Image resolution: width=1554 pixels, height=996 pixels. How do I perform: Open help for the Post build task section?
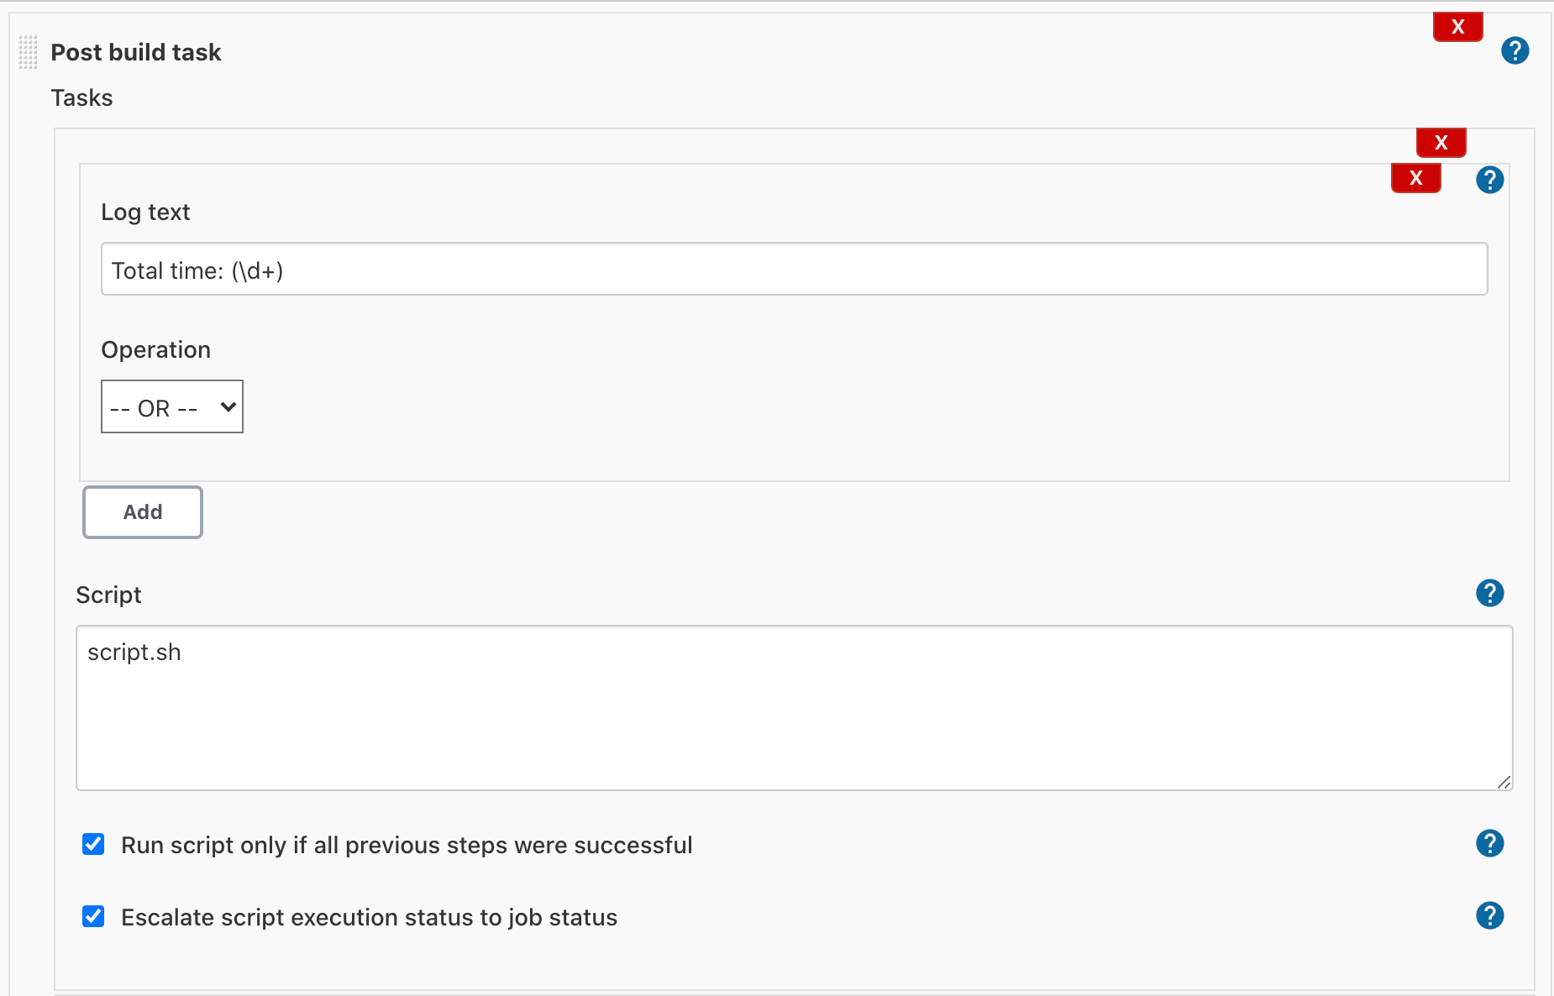[1515, 50]
